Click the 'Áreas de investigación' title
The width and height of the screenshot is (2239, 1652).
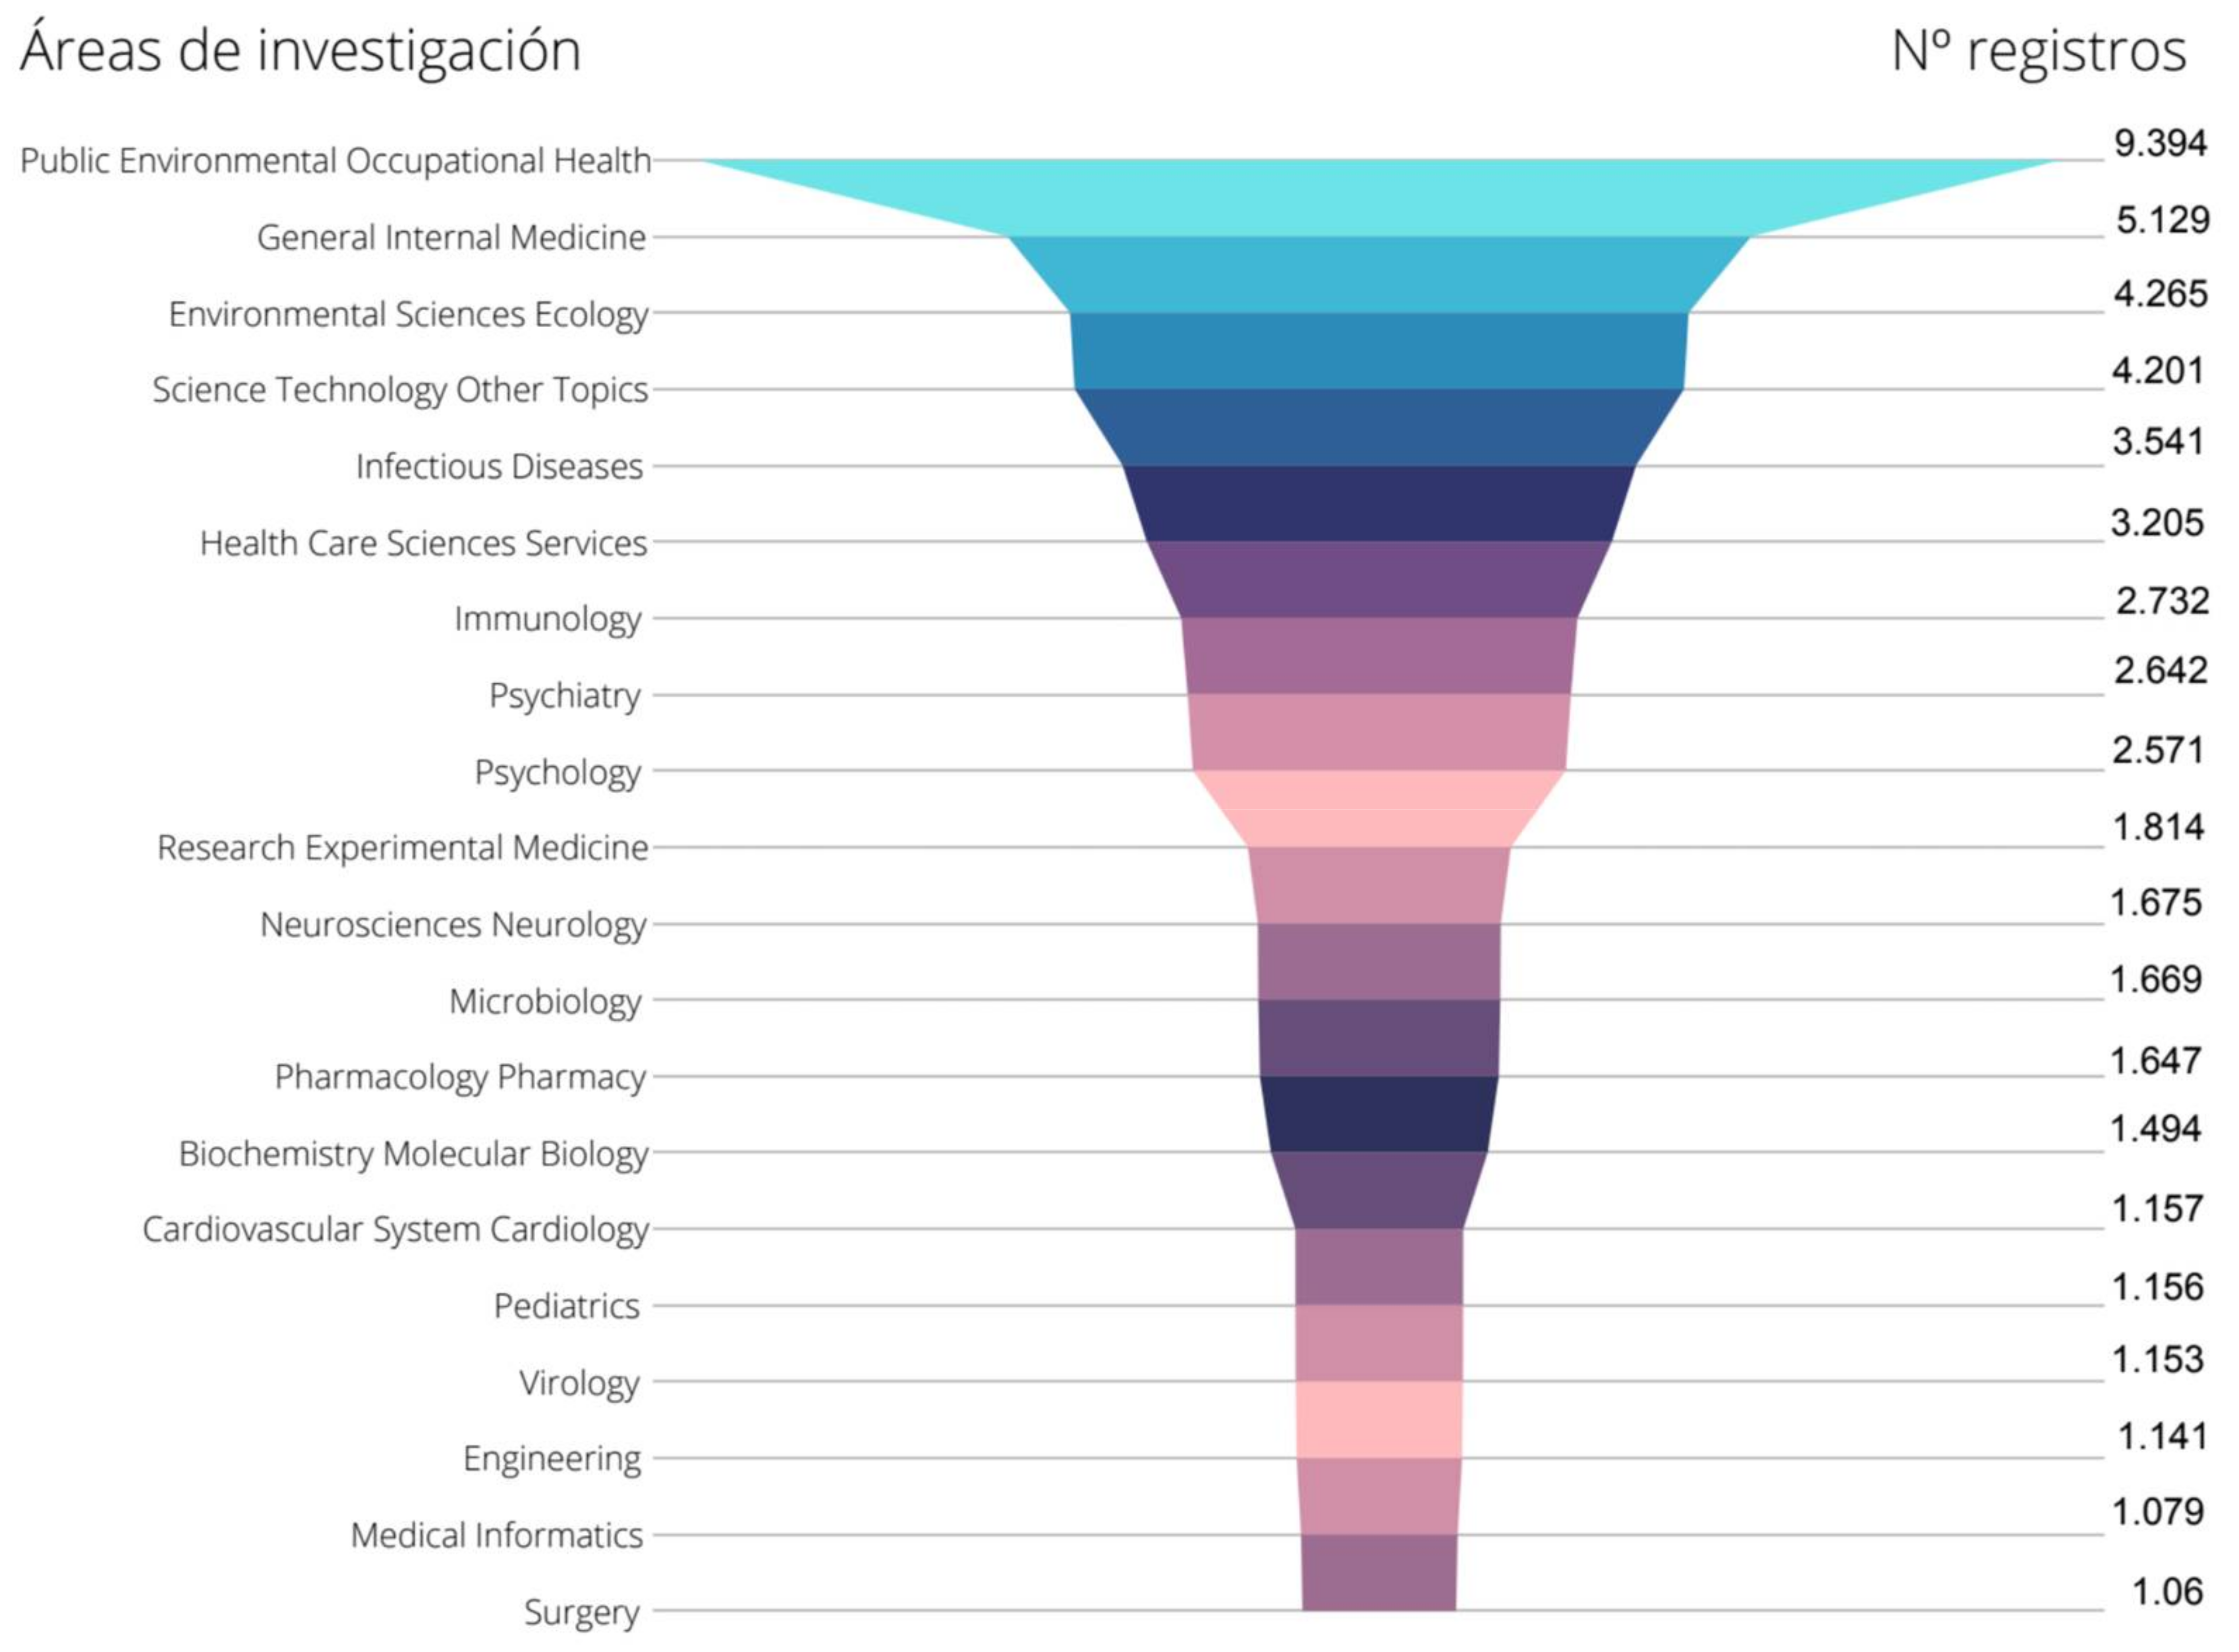point(300,50)
